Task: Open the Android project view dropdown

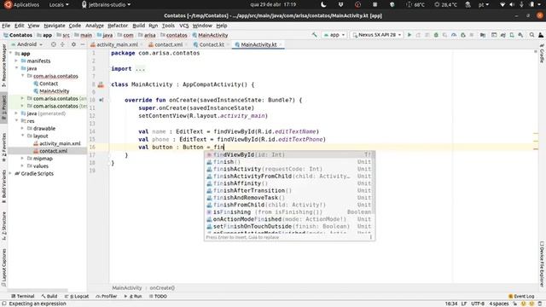Action: coord(26,44)
